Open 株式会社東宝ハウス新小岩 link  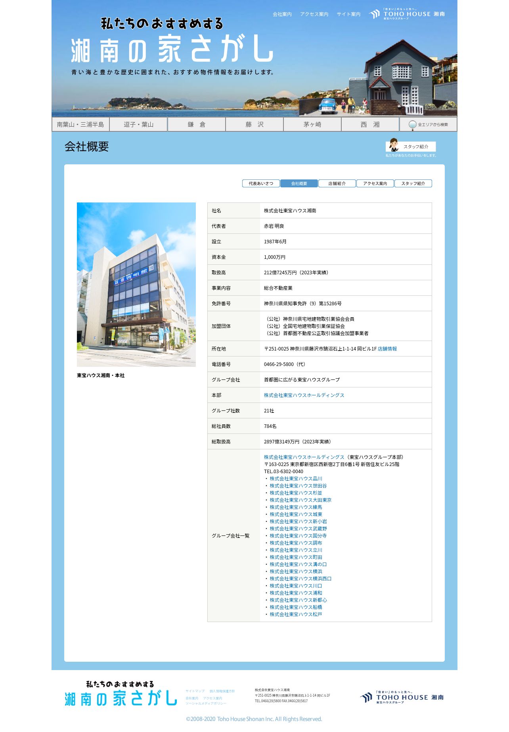(298, 522)
